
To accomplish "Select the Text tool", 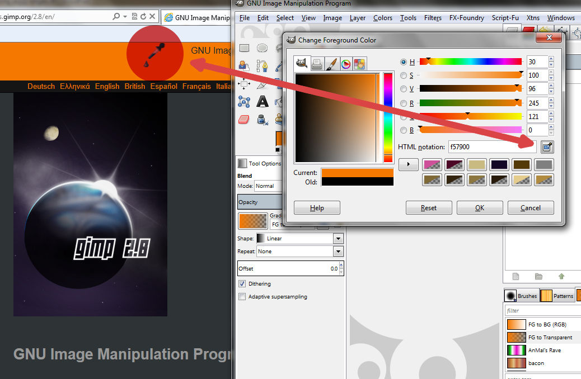I will [x=263, y=101].
